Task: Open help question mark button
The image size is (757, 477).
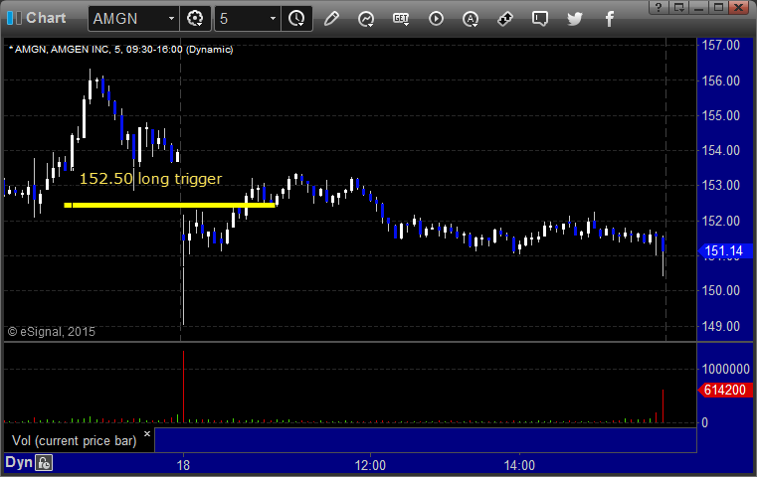Action: (x=659, y=7)
